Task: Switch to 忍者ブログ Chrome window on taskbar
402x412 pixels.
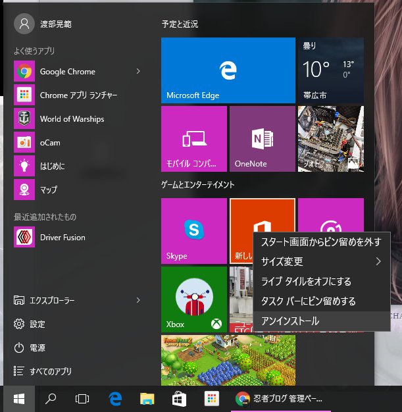Action: (281, 399)
